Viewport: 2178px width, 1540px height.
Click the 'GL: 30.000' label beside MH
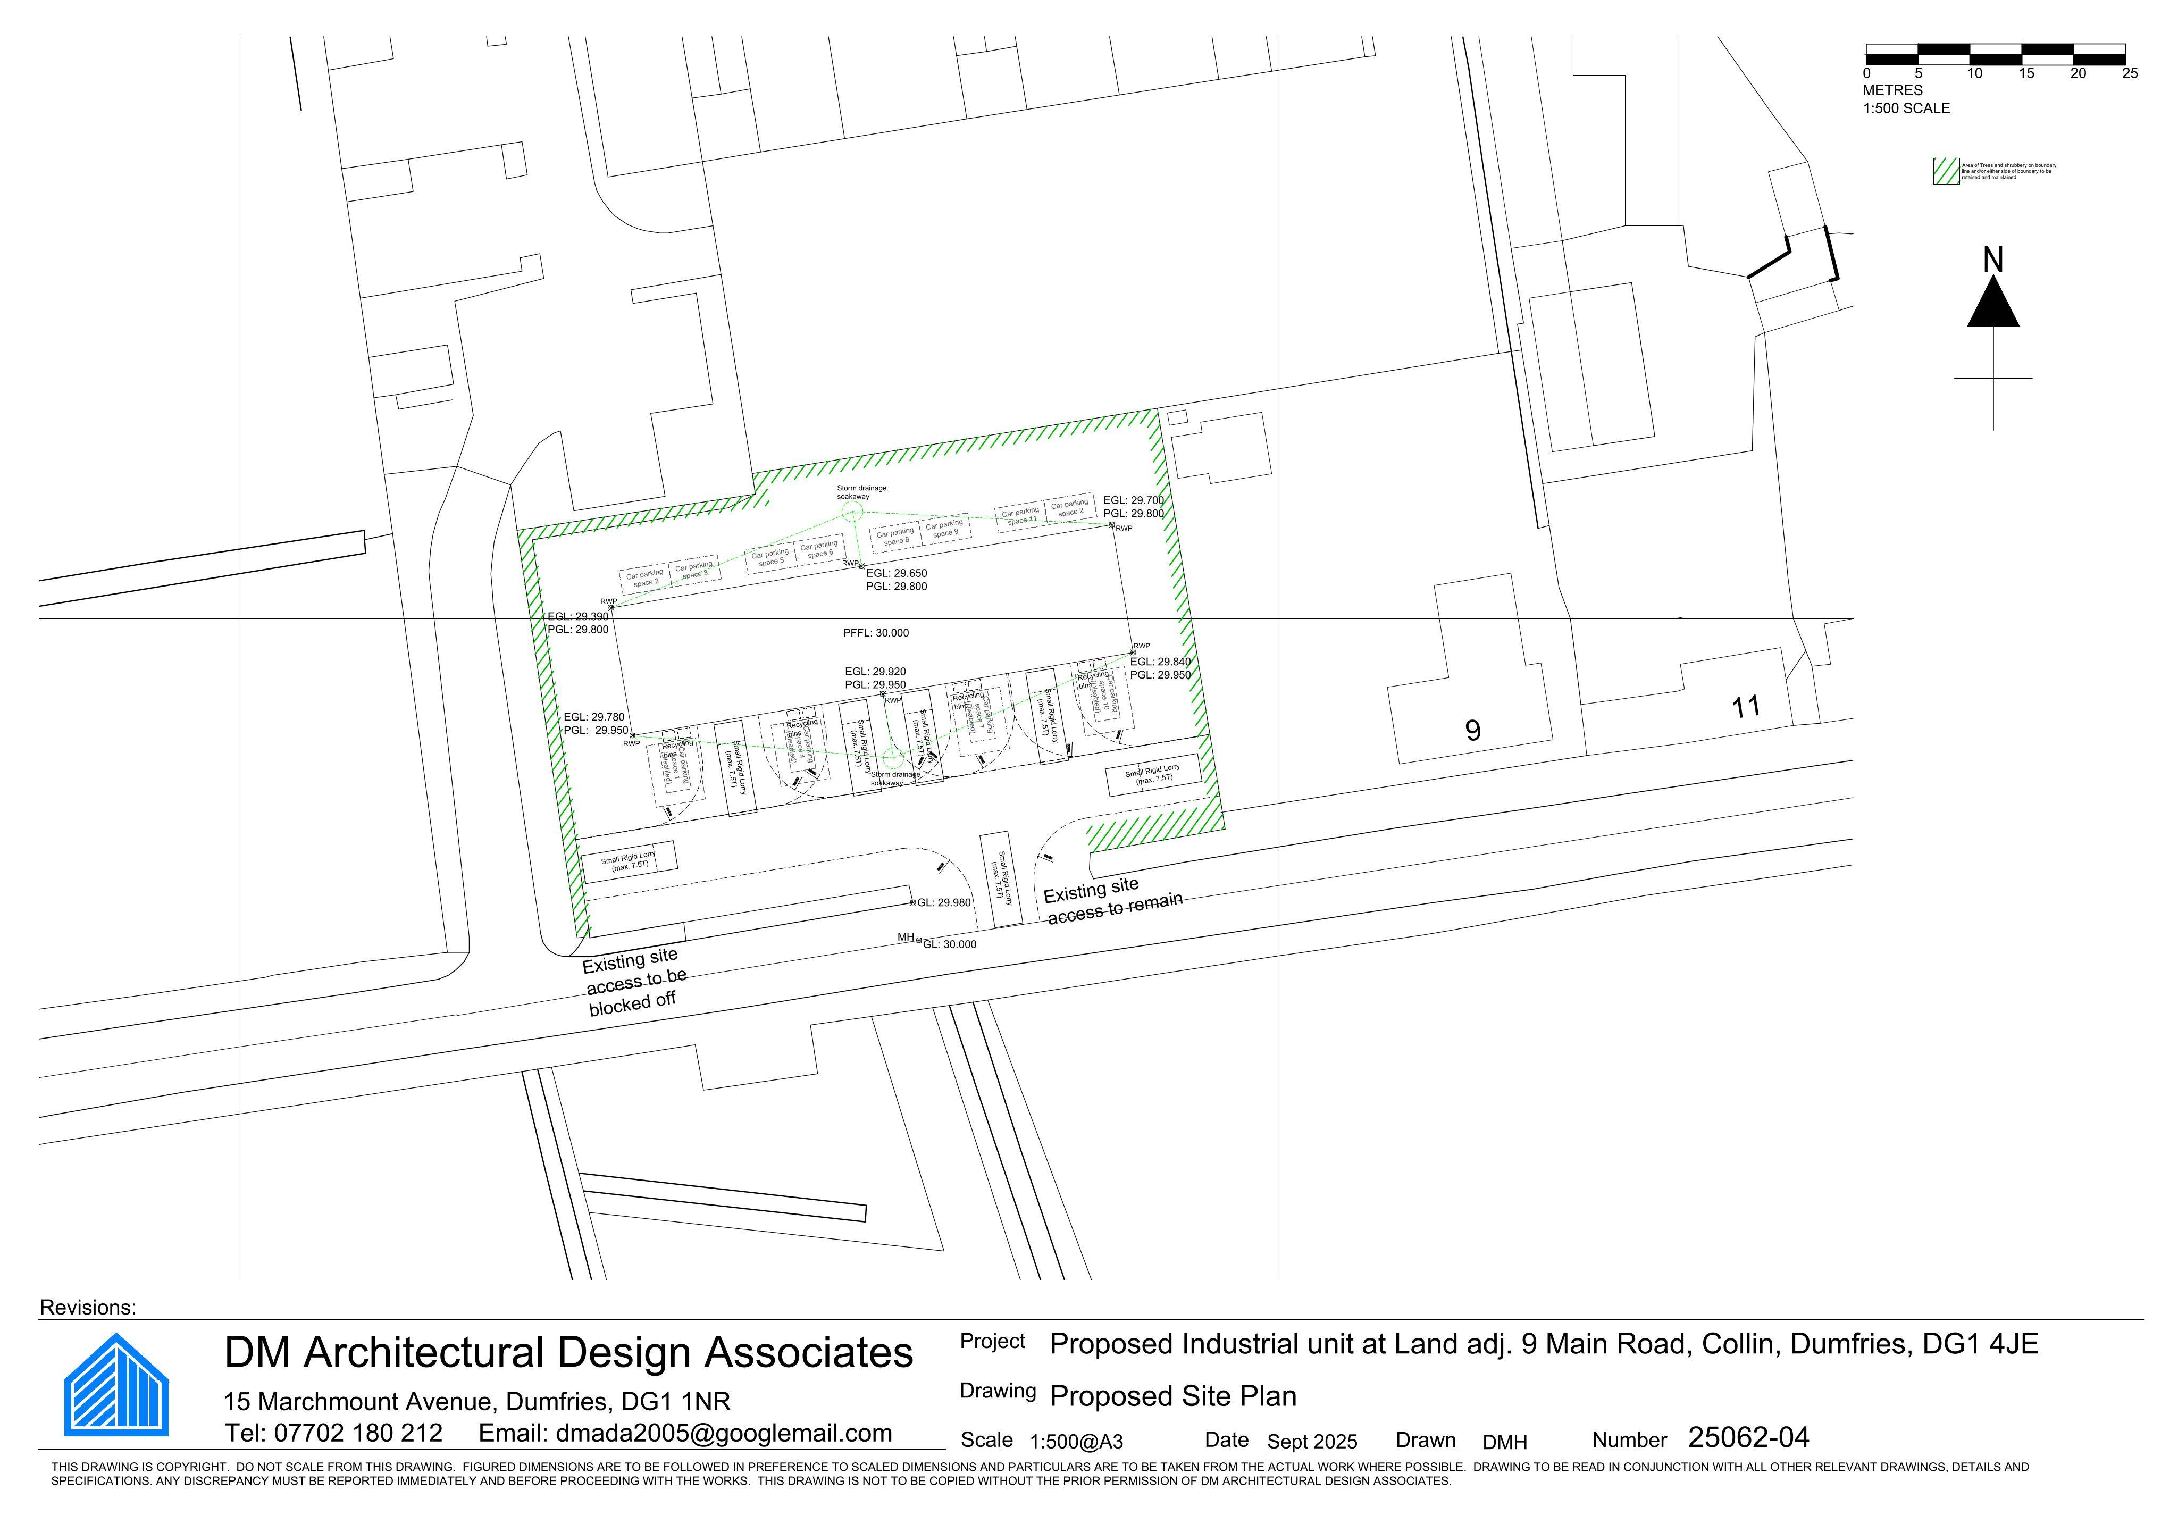(950, 944)
